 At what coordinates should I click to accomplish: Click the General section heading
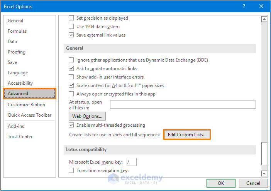(x=75, y=48)
